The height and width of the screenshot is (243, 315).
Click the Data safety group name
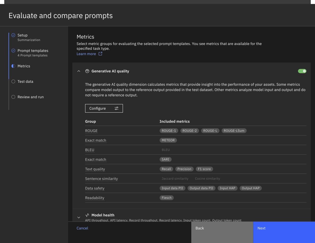click(95, 188)
